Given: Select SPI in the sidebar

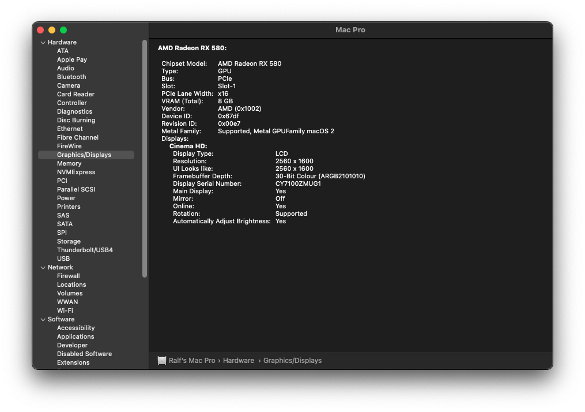Looking at the screenshot, I should [62, 233].
